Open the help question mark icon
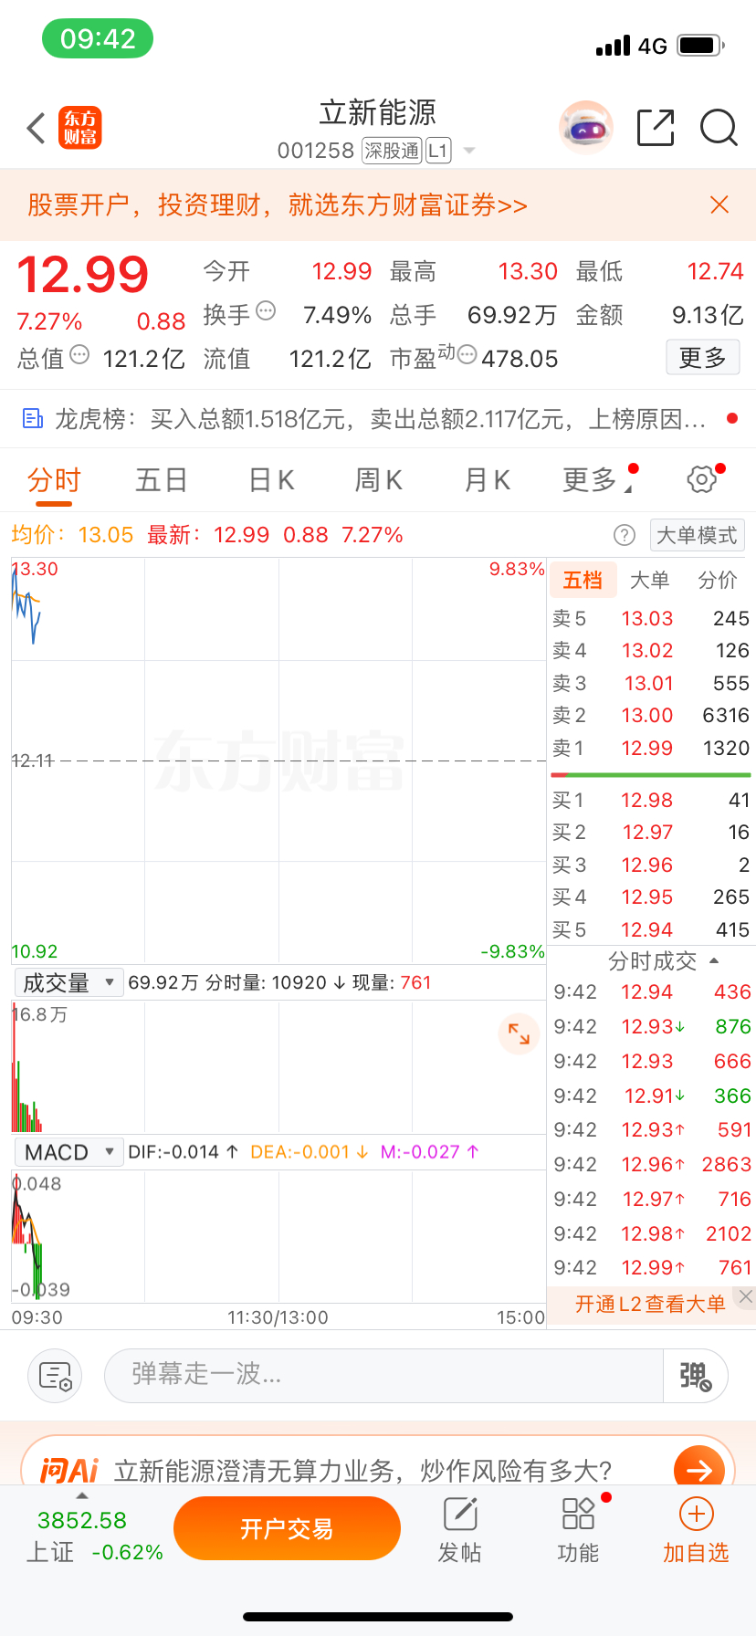The image size is (756, 1636). tap(625, 535)
